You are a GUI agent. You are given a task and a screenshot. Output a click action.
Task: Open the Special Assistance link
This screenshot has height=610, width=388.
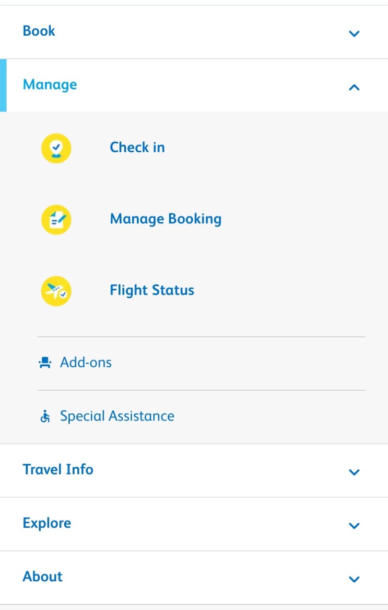click(x=117, y=416)
